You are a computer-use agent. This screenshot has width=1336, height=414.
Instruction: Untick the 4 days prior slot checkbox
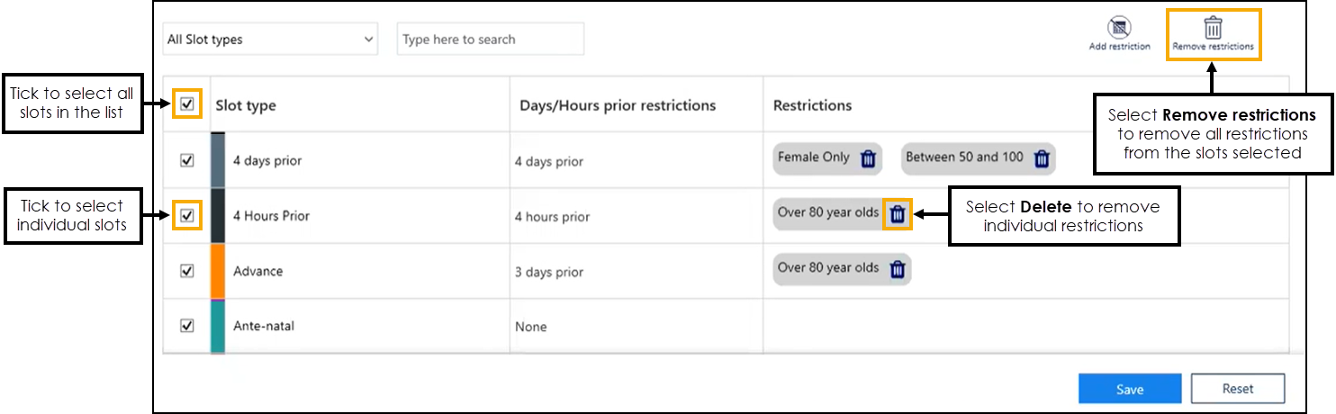[187, 160]
